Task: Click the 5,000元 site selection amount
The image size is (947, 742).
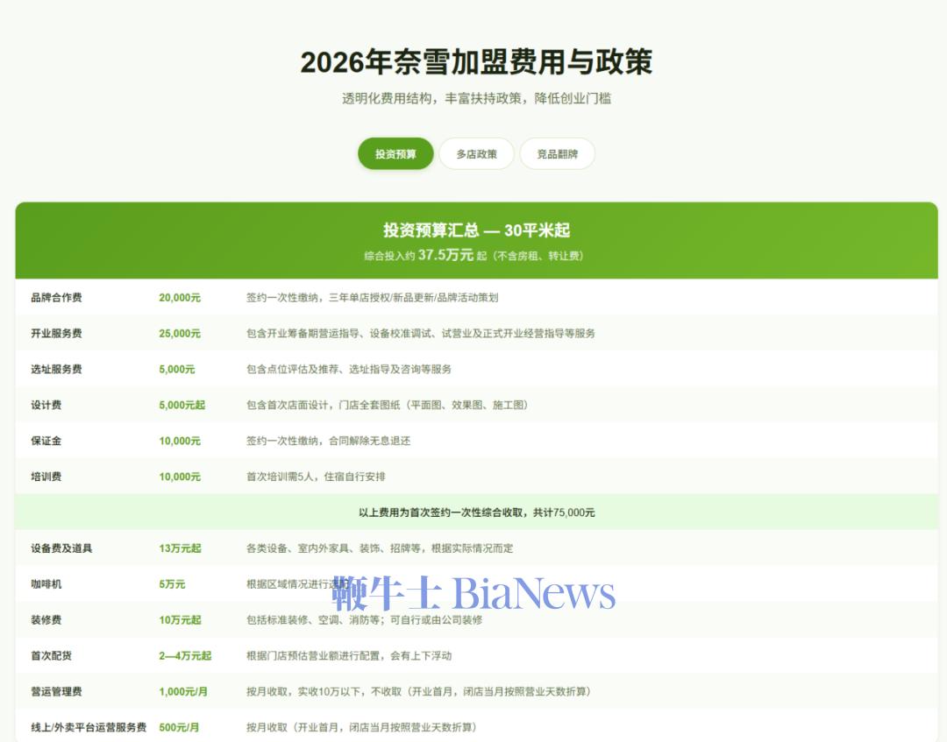Action: 177,369
